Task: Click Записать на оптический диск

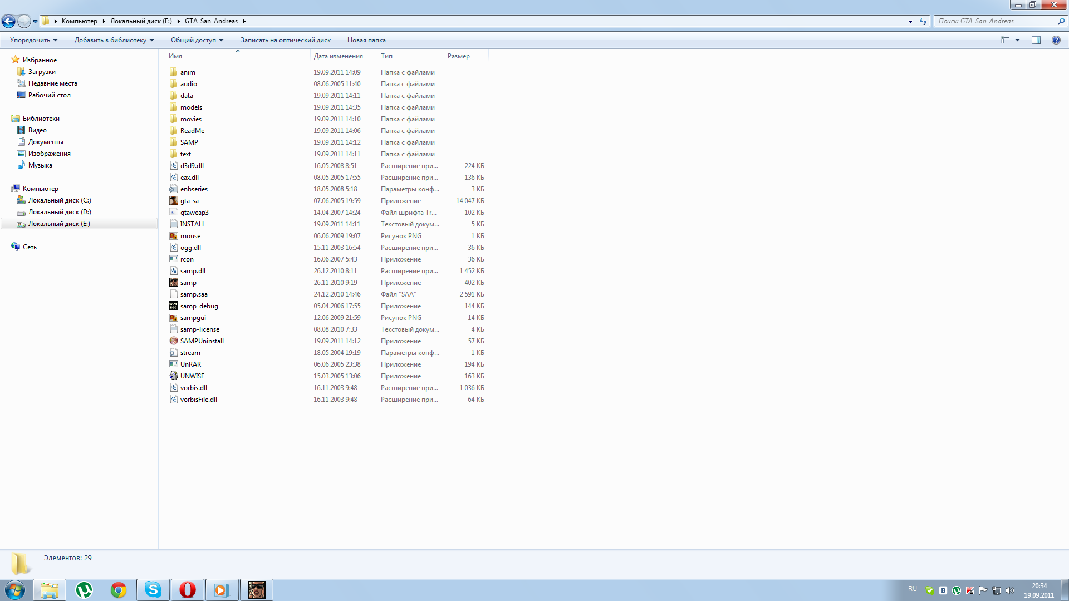Action: (x=285, y=40)
